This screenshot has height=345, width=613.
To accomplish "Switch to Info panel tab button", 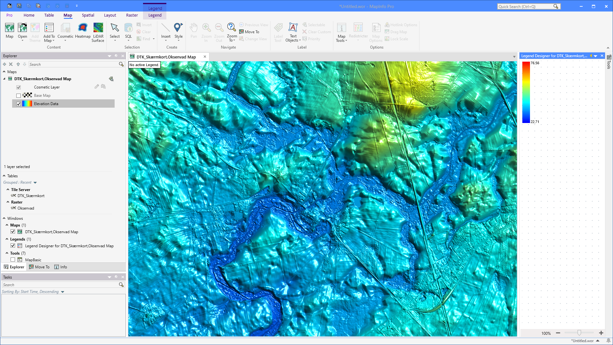I will [61, 267].
